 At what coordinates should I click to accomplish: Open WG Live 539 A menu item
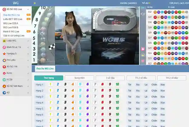pos(11,23)
